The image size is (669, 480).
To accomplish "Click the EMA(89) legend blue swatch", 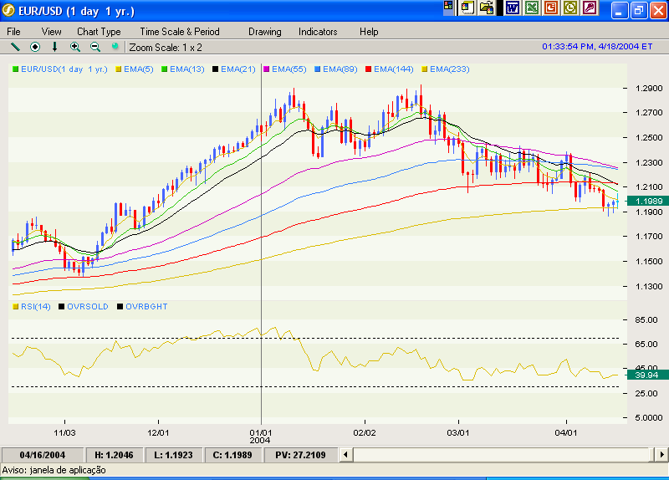I will (x=318, y=69).
